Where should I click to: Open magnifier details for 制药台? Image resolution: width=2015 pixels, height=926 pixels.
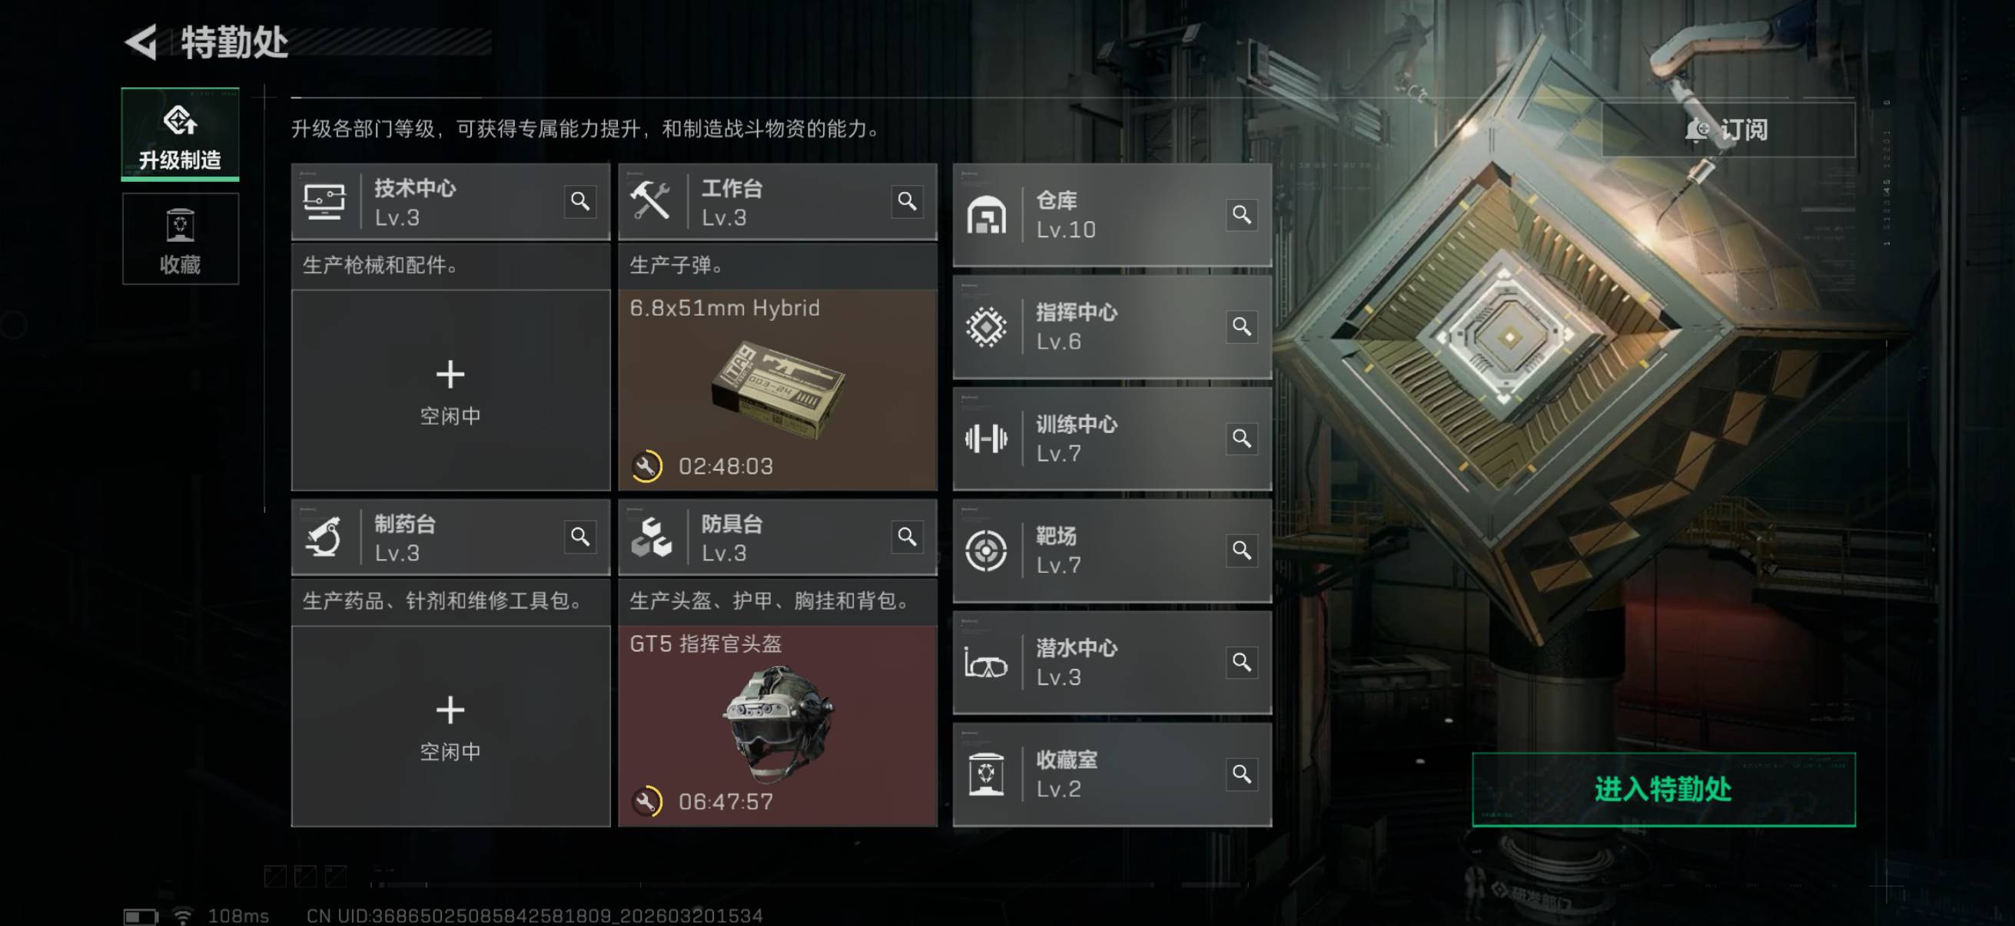coord(579,537)
